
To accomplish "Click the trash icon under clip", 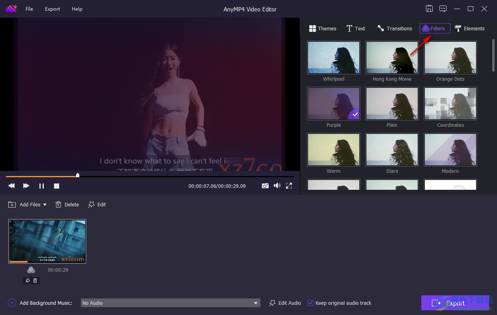I will (35, 281).
